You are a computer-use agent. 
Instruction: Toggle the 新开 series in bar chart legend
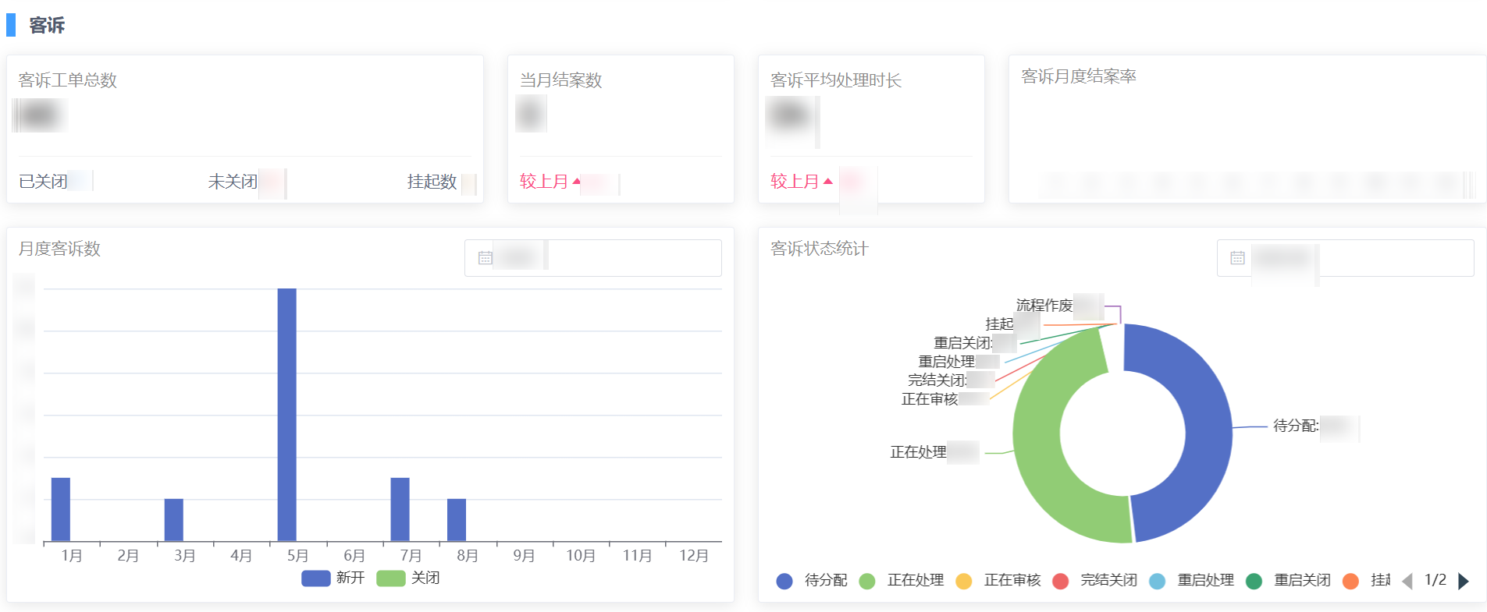(333, 578)
